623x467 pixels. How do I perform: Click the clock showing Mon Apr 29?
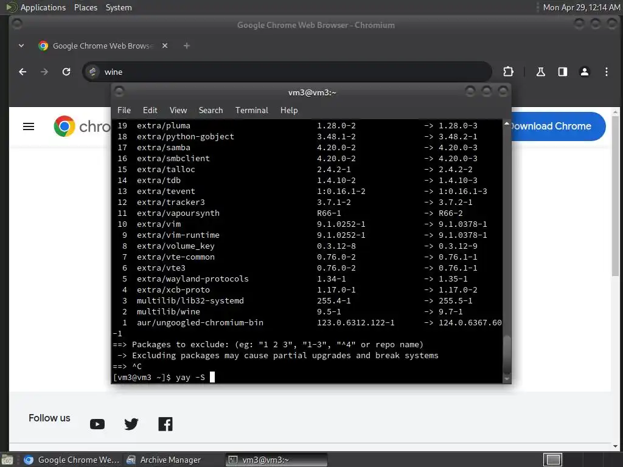click(x=581, y=7)
